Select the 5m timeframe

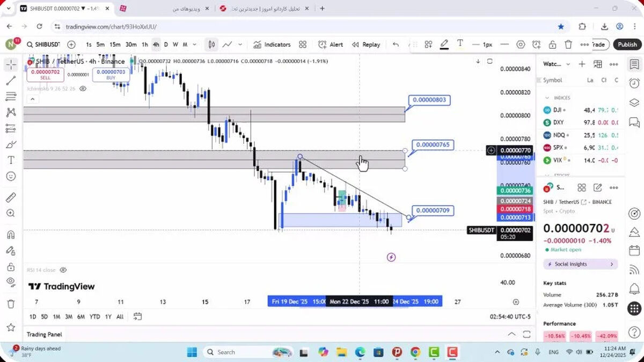tap(100, 45)
